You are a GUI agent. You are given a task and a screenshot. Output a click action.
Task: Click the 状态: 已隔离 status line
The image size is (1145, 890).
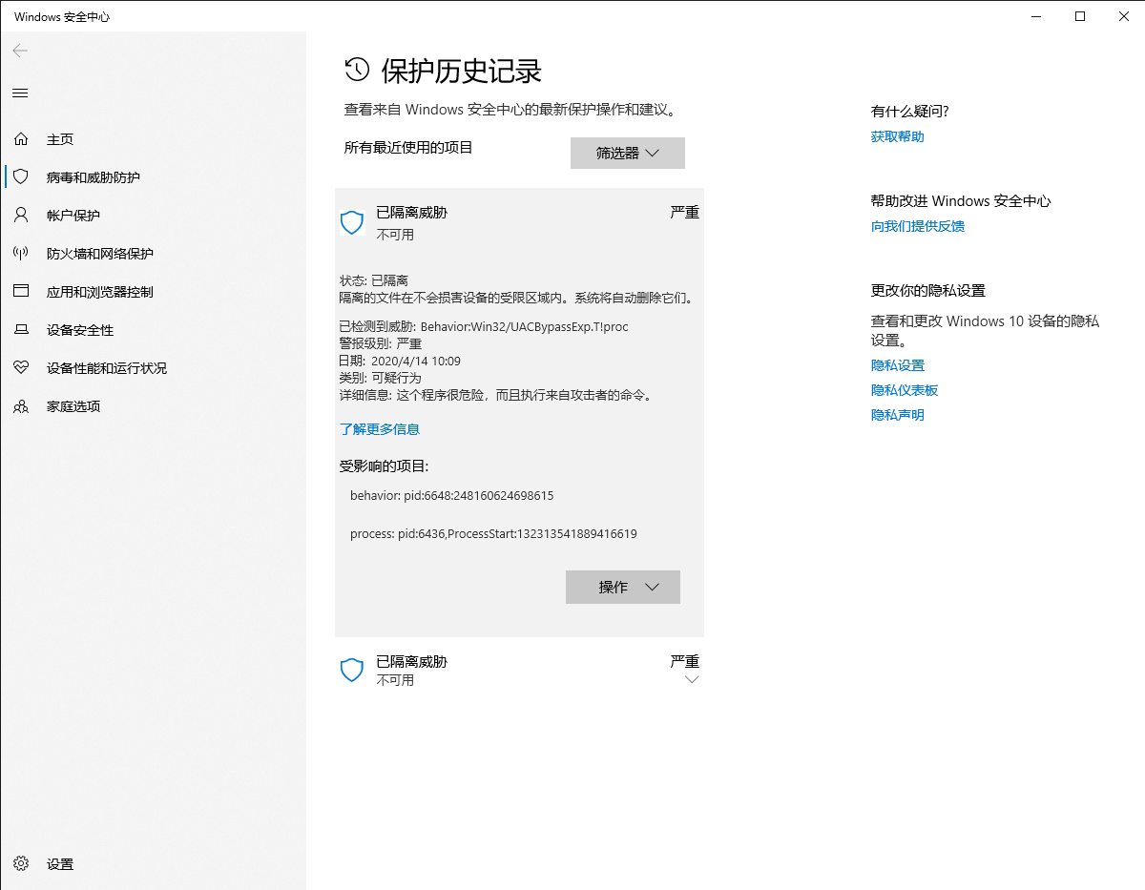click(374, 280)
